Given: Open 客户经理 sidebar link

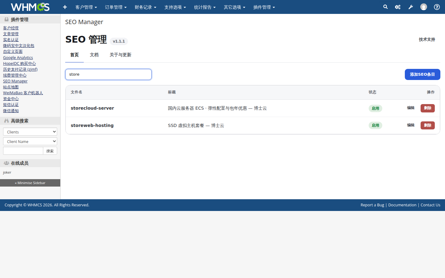Looking at the screenshot, I should click(x=11, y=28).
